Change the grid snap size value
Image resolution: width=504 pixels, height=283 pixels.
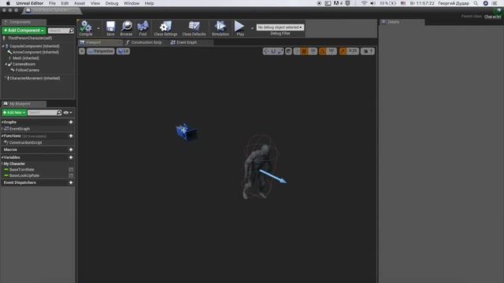coord(313,51)
